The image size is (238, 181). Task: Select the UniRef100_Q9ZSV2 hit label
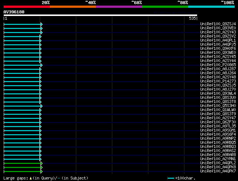pyautogui.click(x=218, y=36)
